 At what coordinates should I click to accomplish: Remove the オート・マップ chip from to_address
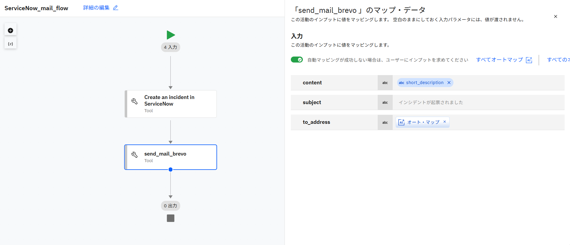coord(445,122)
